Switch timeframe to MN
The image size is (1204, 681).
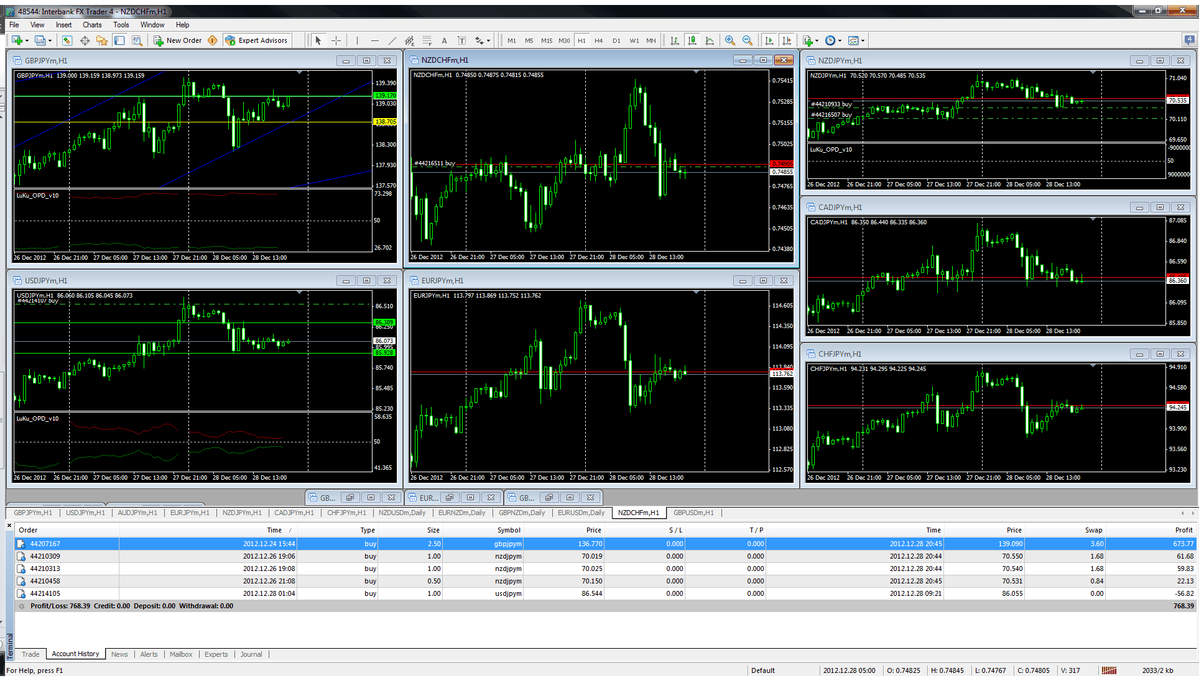pos(651,40)
